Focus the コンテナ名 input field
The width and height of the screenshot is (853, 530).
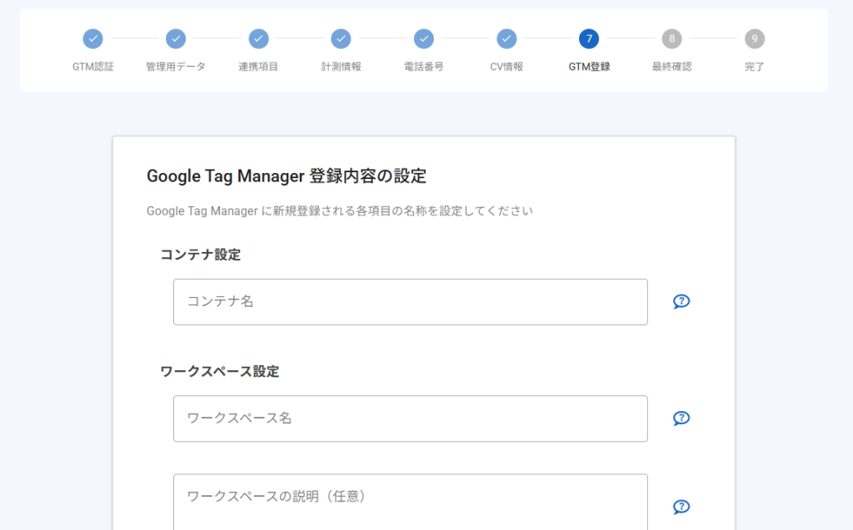tap(410, 302)
